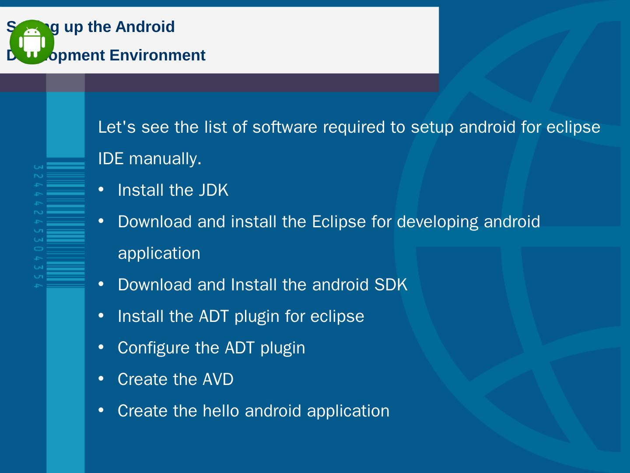Select "Download and Install the android SDK"
The height and width of the screenshot is (473, 630).
pos(262,285)
